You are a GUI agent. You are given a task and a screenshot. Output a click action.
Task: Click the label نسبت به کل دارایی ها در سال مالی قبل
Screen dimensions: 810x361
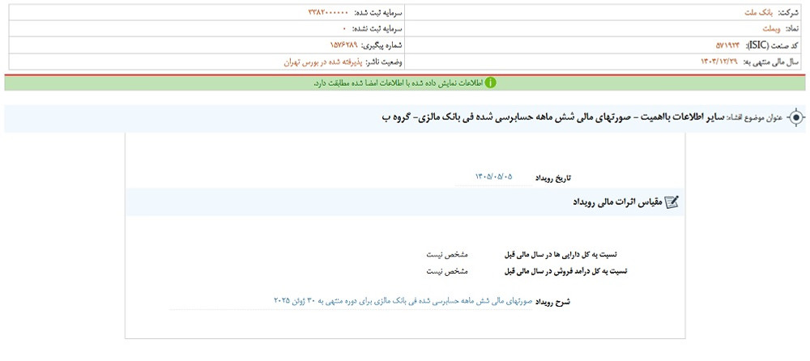pyautogui.click(x=561, y=255)
